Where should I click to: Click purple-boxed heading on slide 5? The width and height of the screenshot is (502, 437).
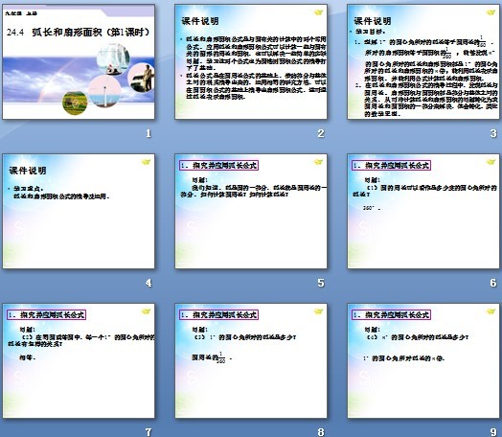[218, 165]
